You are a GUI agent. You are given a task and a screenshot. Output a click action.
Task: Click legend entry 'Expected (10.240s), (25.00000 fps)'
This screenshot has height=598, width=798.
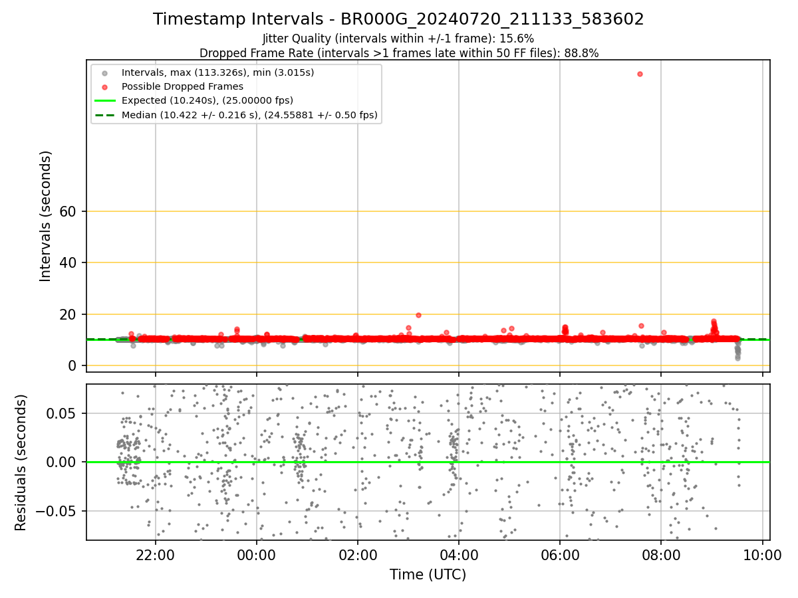[x=207, y=100]
